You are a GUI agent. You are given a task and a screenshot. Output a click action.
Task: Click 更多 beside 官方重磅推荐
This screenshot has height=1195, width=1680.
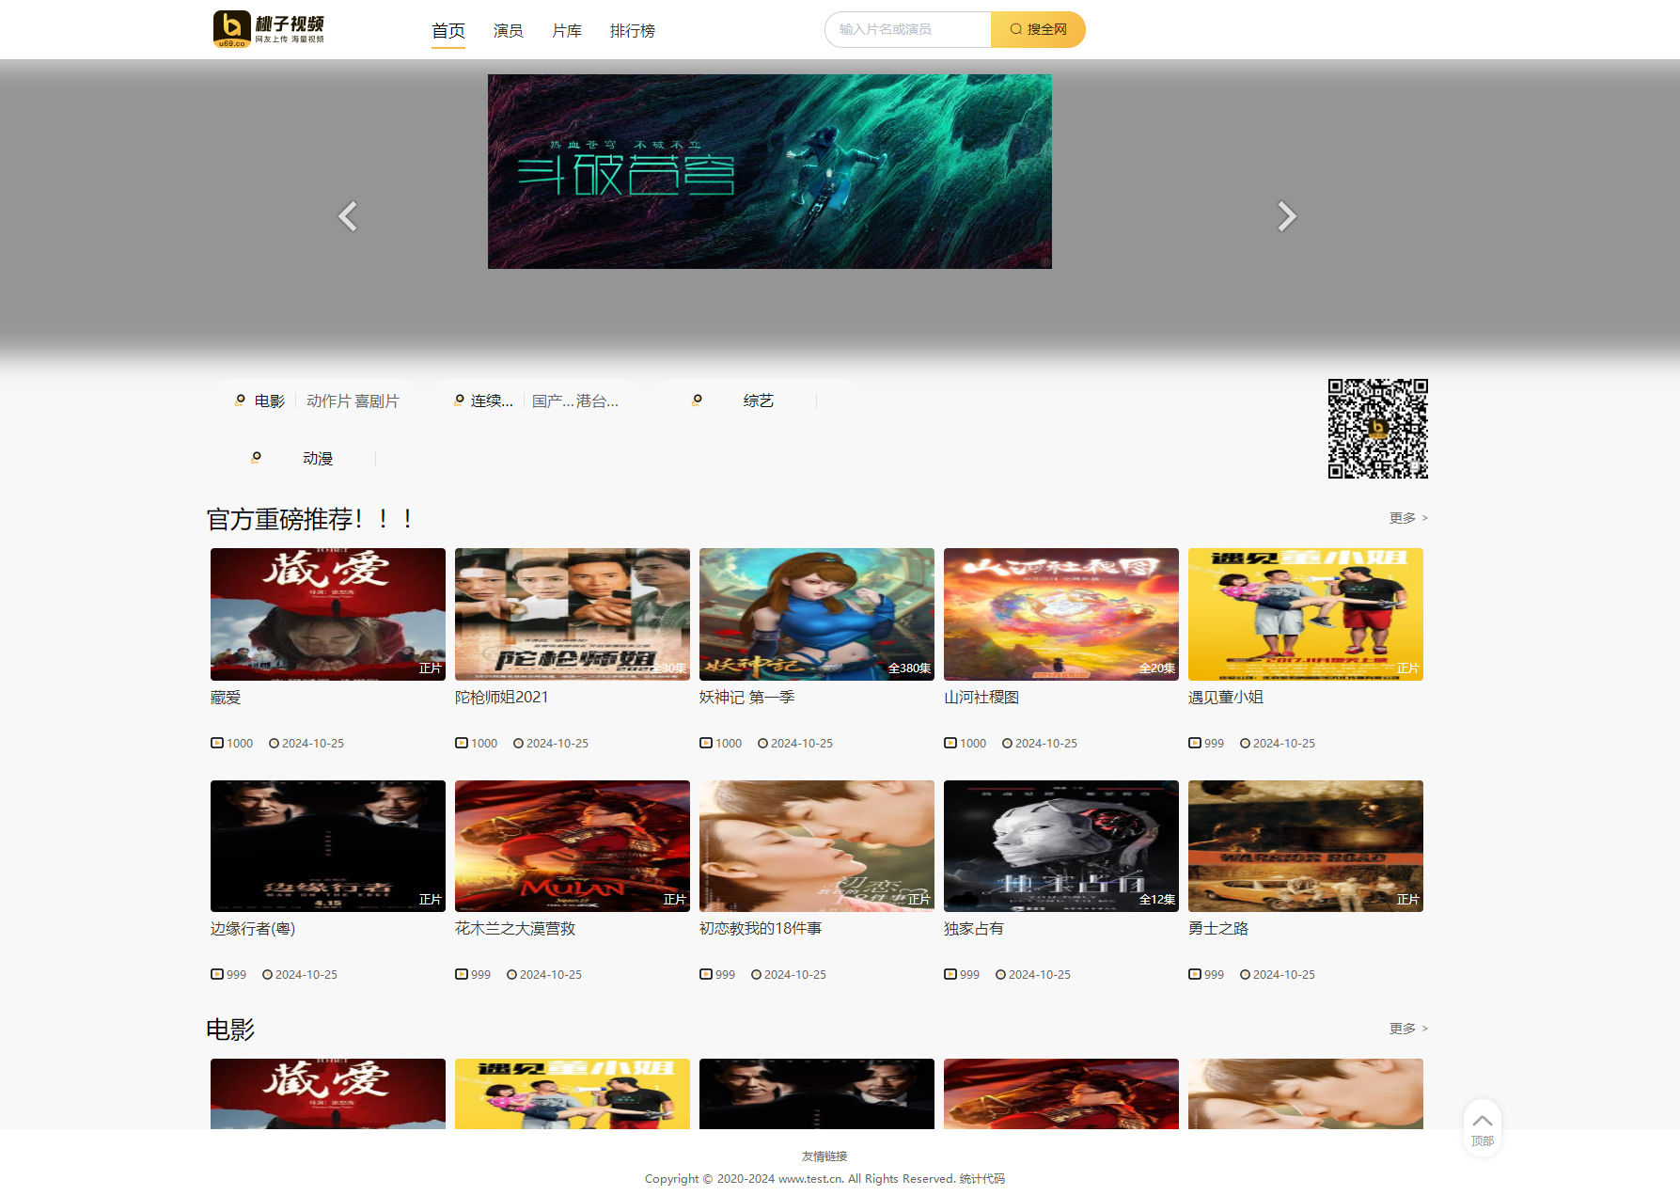(x=1408, y=518)
